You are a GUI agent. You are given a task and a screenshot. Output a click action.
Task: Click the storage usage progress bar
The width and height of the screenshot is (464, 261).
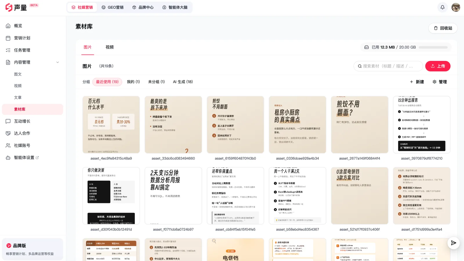433,47
